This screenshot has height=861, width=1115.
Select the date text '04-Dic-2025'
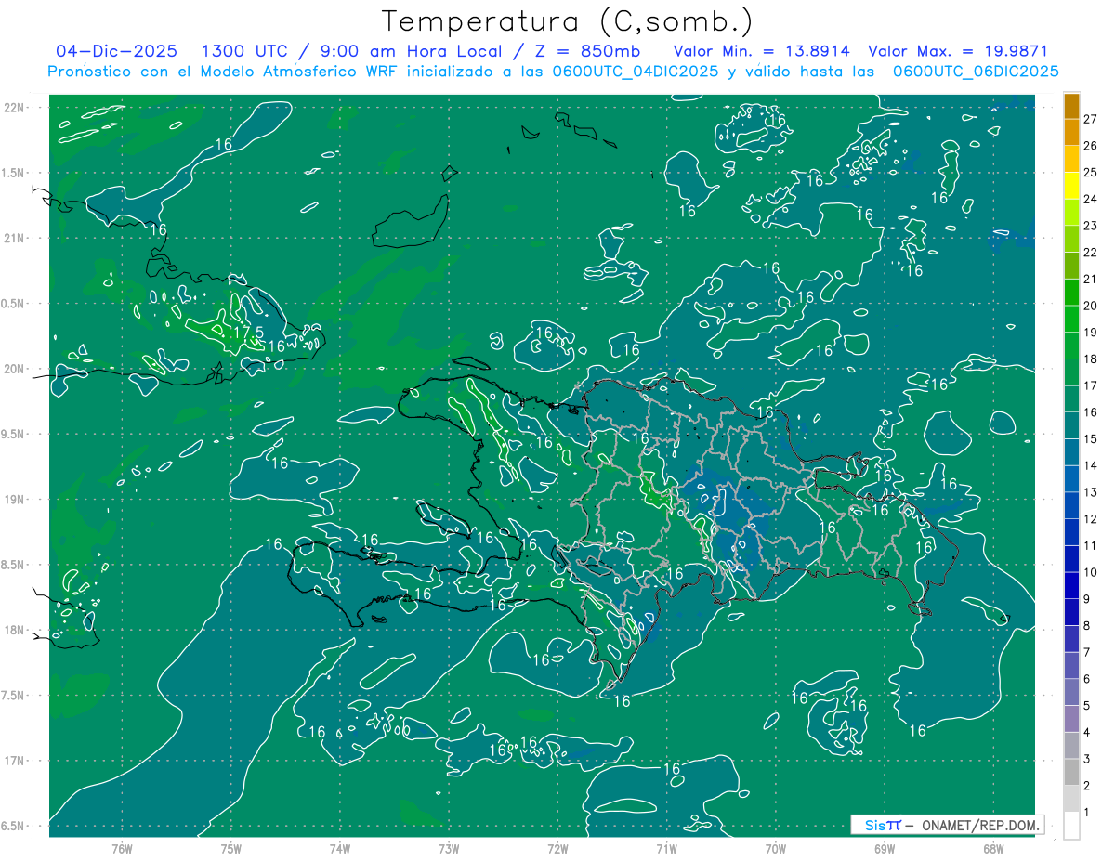(116, 51)
